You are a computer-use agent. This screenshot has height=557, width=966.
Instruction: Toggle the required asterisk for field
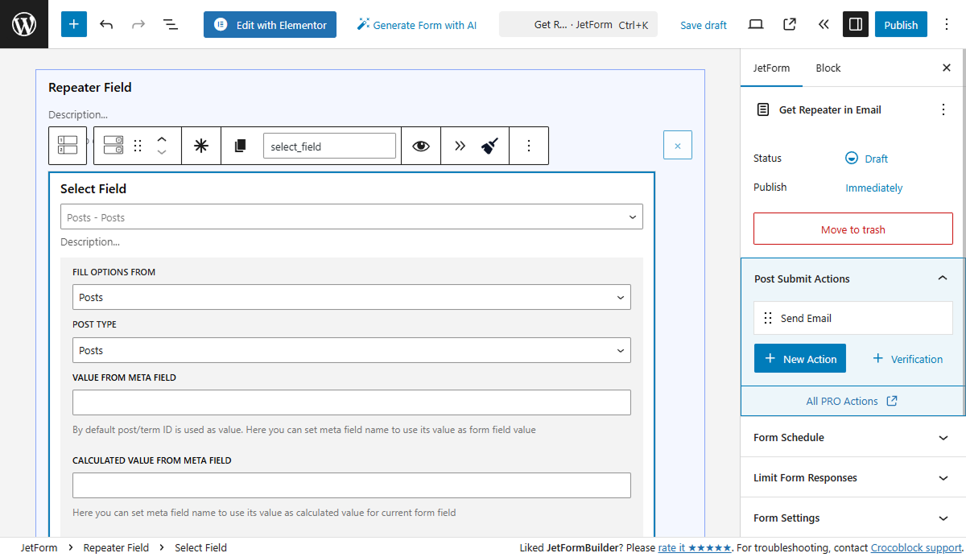pos(201,146)
